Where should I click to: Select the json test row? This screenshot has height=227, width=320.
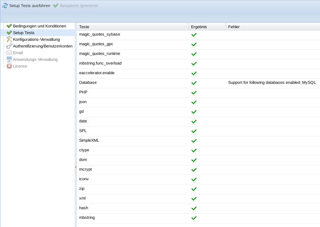pos(198,102)
